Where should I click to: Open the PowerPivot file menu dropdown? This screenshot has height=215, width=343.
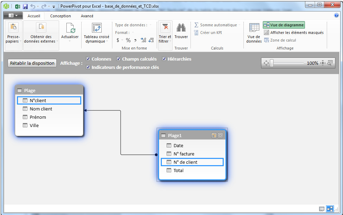pyautogui.click(x=13, y=16)
